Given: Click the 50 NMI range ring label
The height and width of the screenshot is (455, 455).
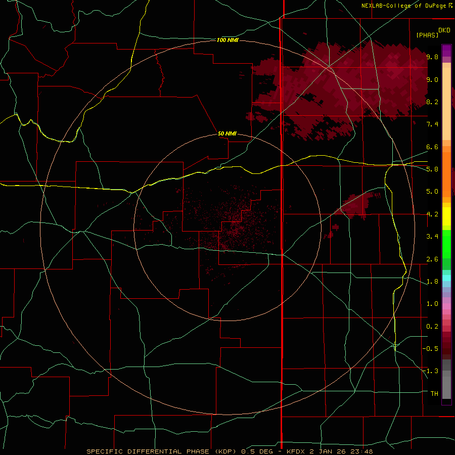Looking at the screenshot, I should coord(227,133).
